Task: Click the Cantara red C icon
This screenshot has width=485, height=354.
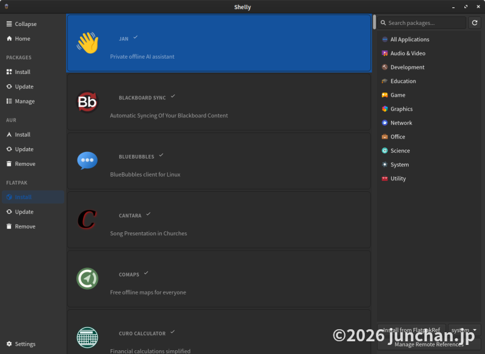Action: (x=87, y=219)
